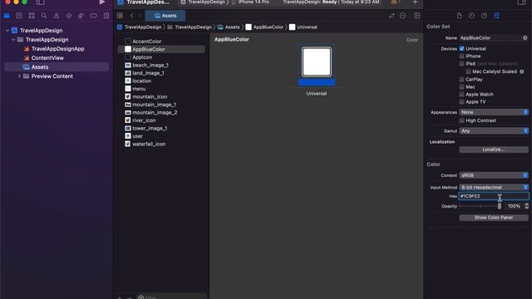Select the Universal color well swatch
The width and height of the screenshot is (532, 299).
[x=317, y=62]
